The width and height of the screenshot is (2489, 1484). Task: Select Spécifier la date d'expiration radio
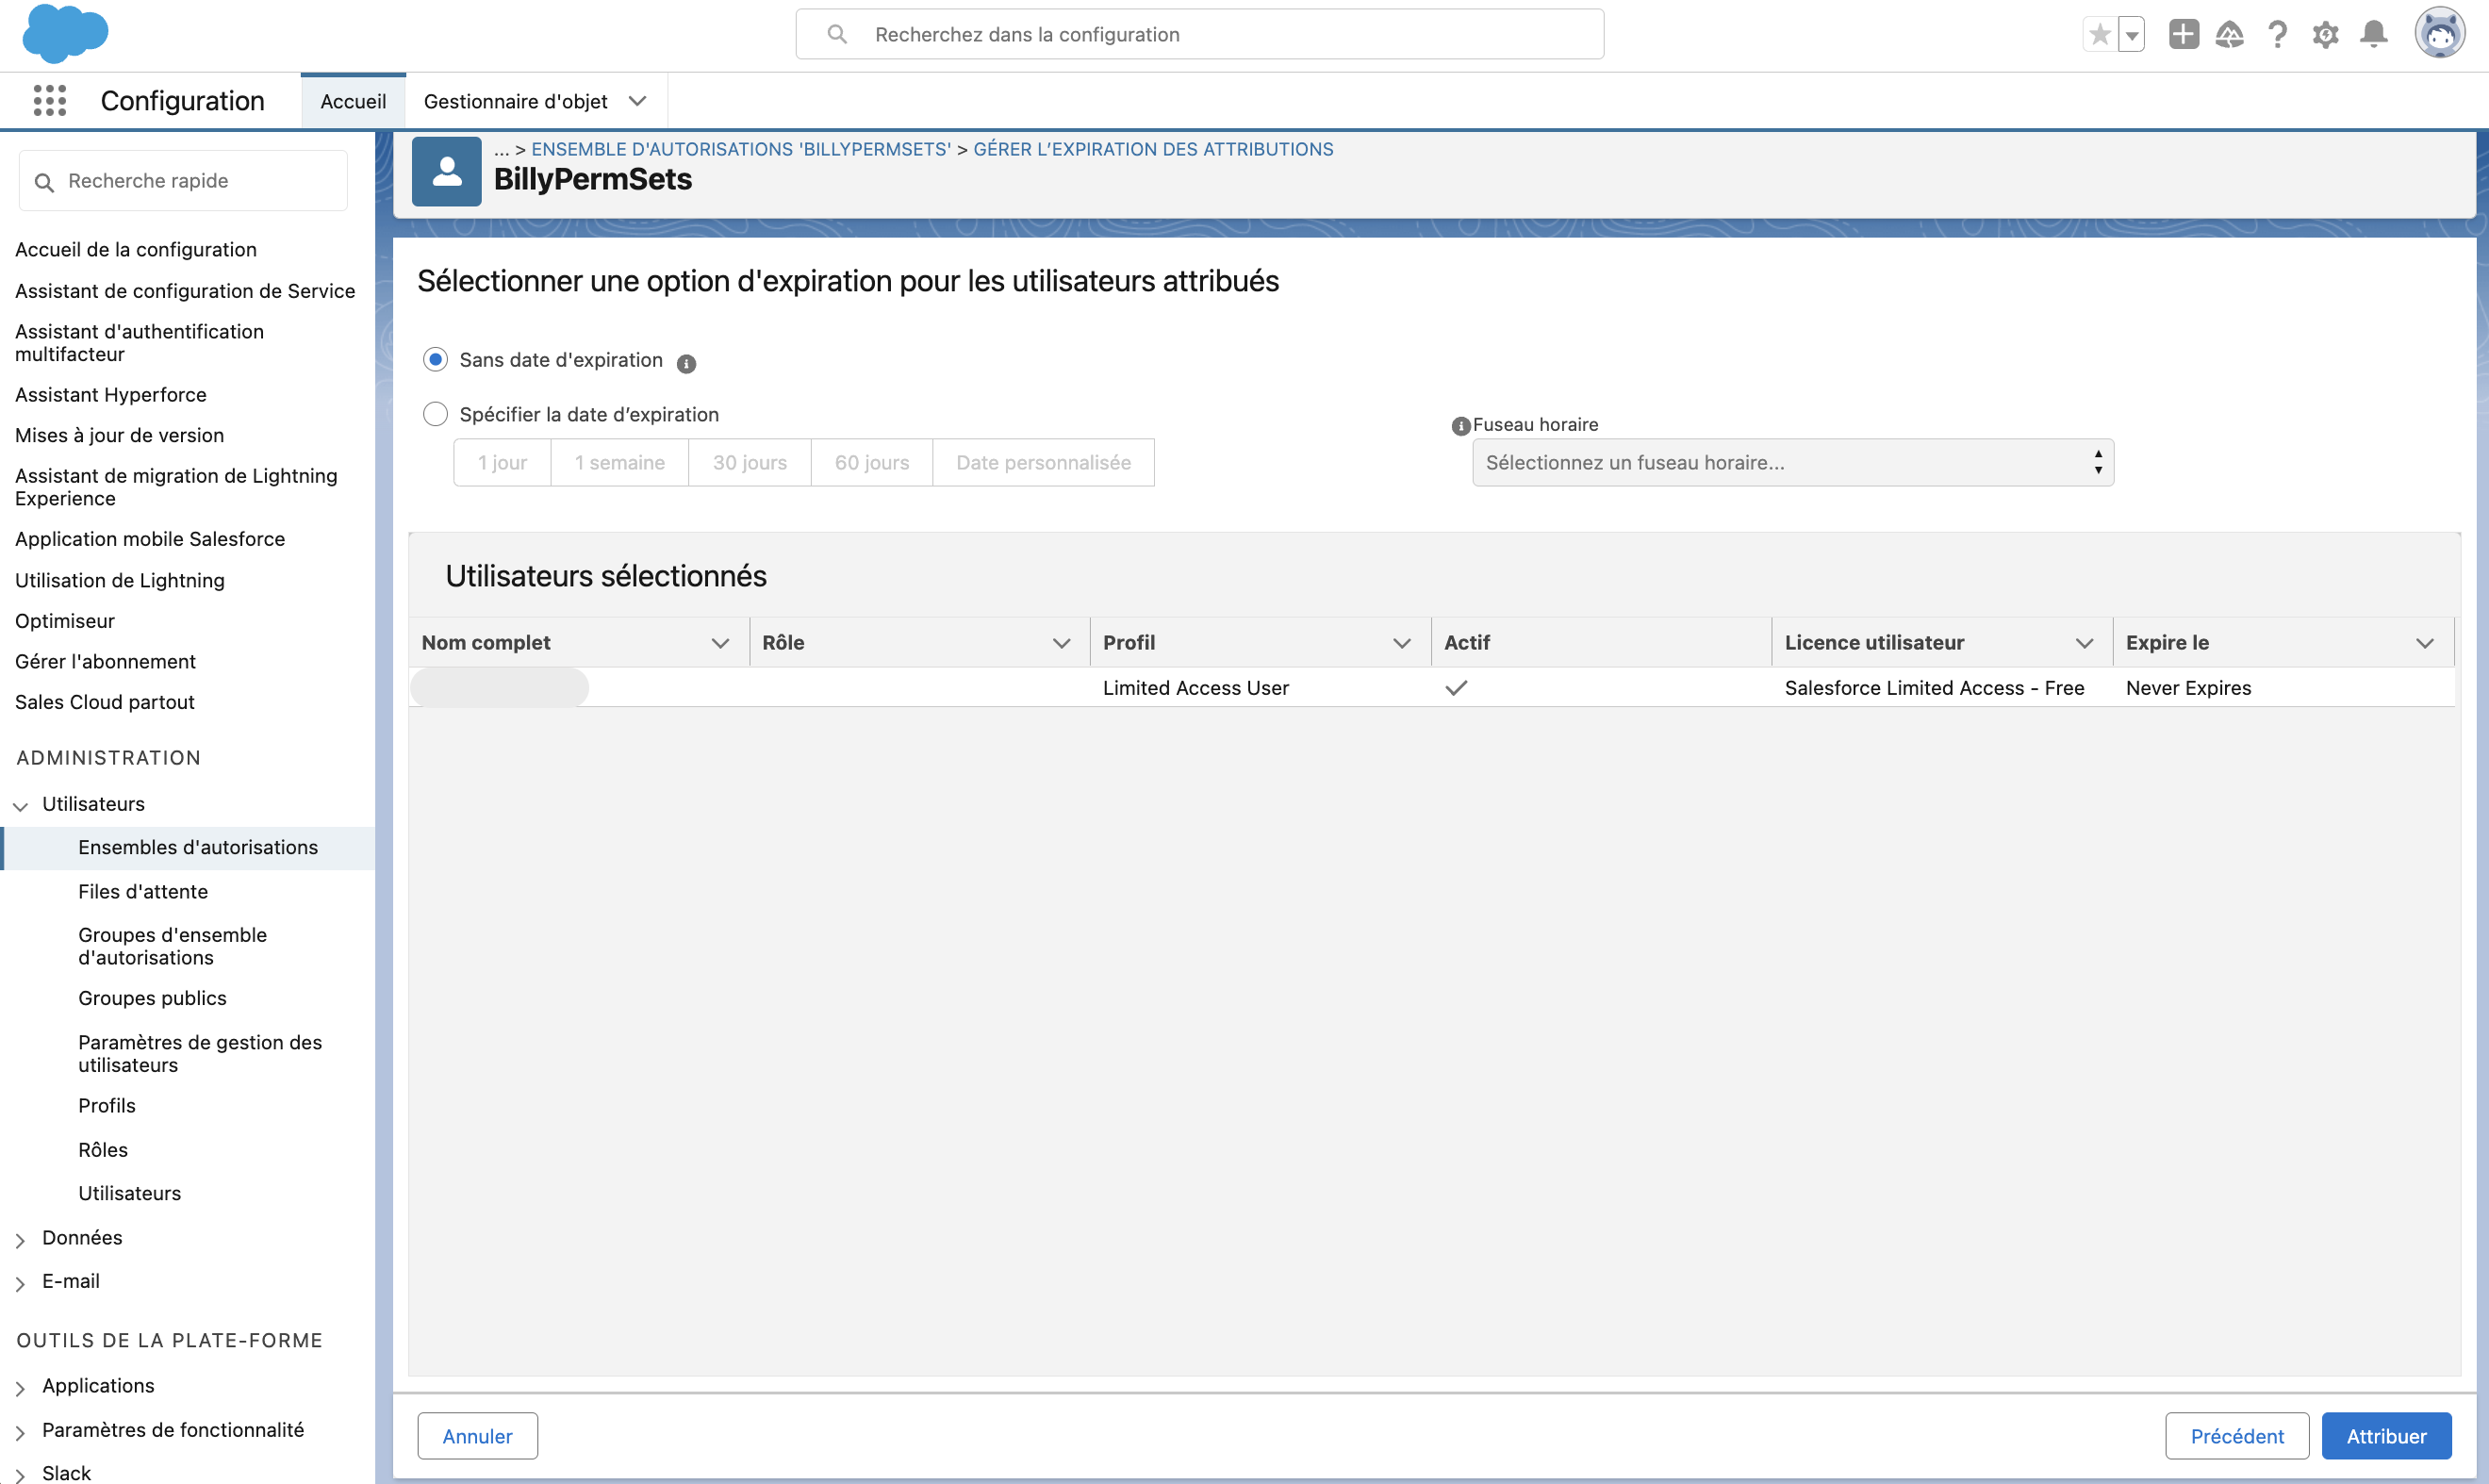tap(435, 414)
